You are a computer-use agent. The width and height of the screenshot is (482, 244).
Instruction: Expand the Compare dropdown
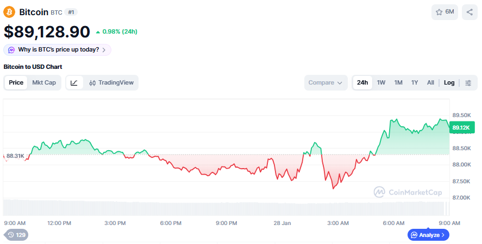tap(325, 82)
